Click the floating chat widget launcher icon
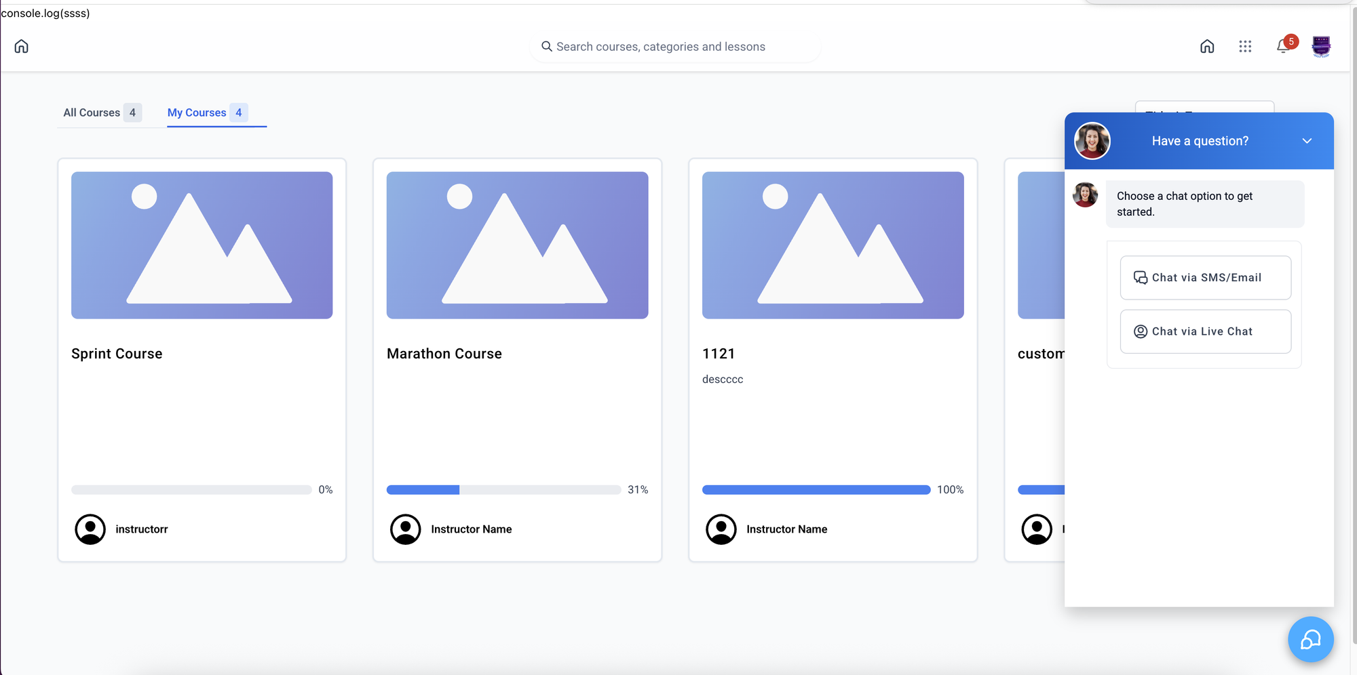Image resolution: width=1357 pixels, height=675 pixels. [x=1311, y=639]
